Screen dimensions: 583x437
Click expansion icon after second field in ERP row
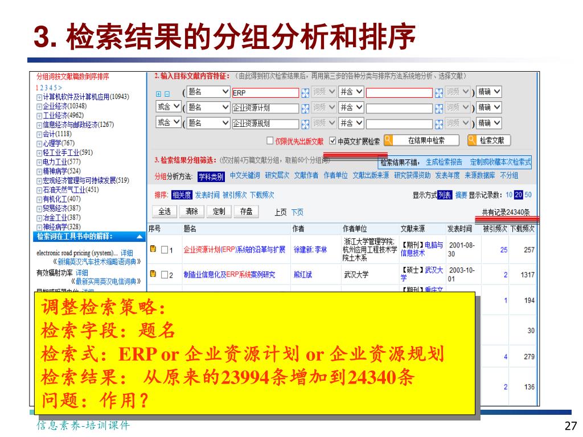pyautogui.click(x=439, y=93)
